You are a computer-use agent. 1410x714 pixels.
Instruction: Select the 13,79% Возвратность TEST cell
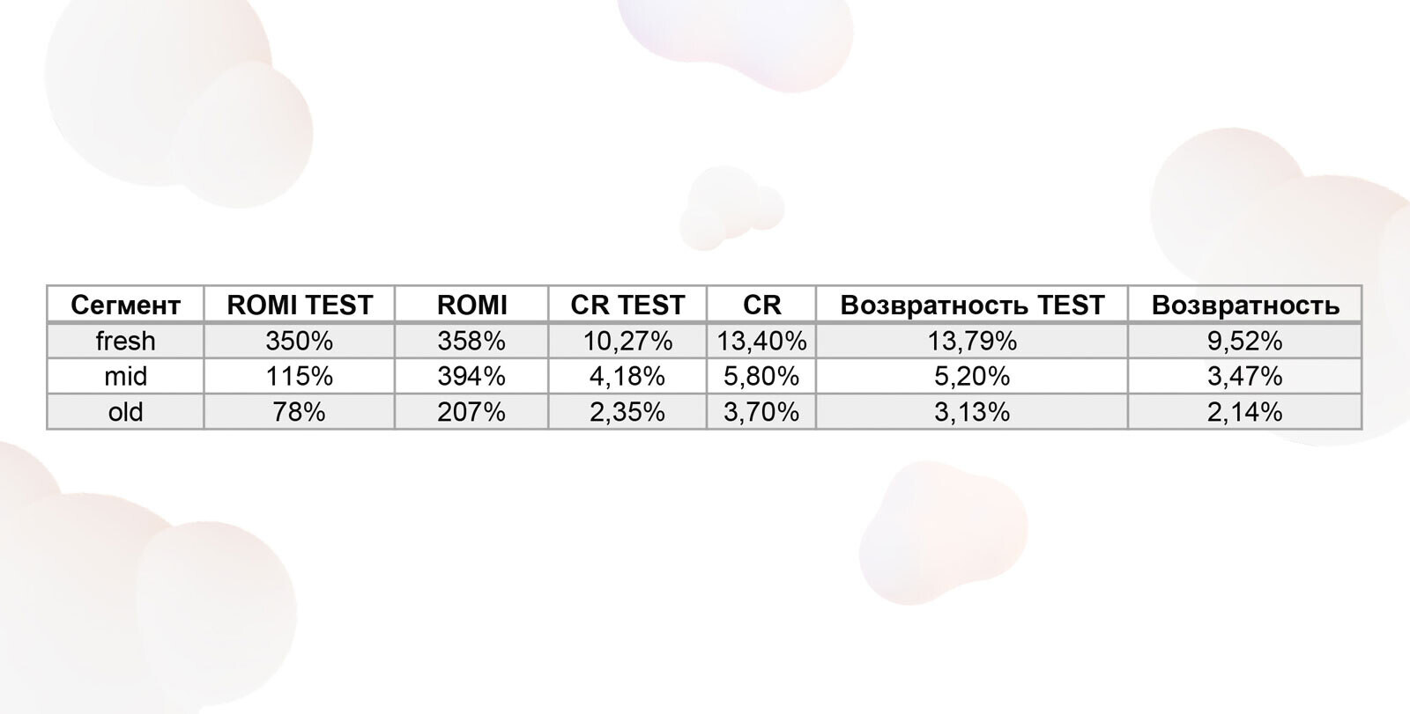pos(972,341)
